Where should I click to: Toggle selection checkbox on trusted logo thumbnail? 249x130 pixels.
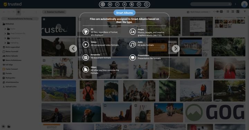click(x=44, y=19)
